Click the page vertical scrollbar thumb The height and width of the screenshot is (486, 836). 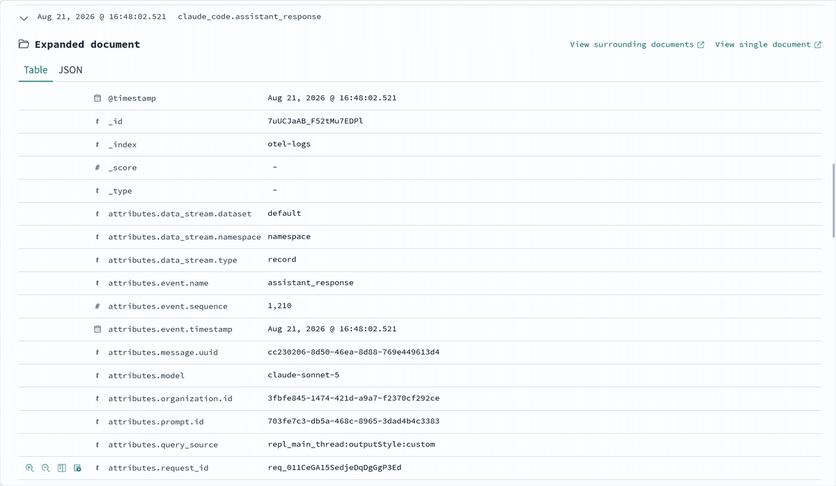[x=833, y=201]
